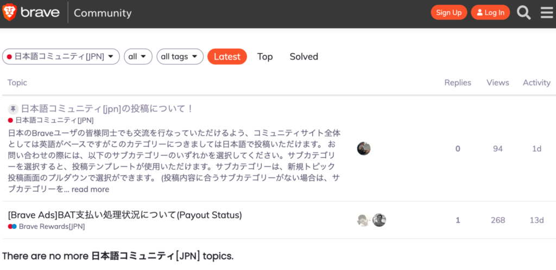Click the Sign Up button

(x=449, y=12)
